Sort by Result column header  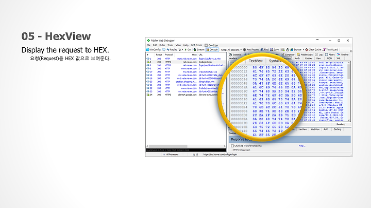pyautogui.click(x=159, y=55)
